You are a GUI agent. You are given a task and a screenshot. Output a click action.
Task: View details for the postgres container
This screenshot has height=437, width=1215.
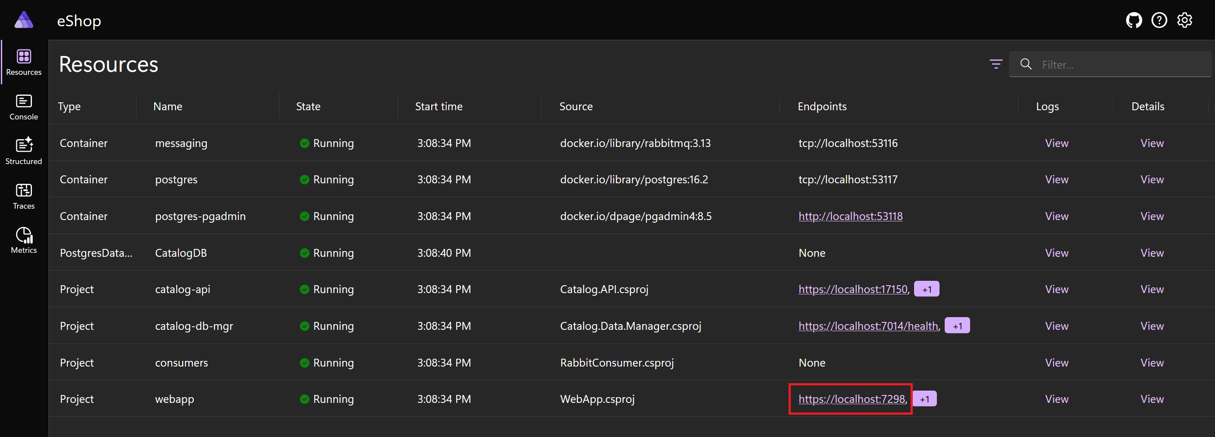coord(1152,179)
